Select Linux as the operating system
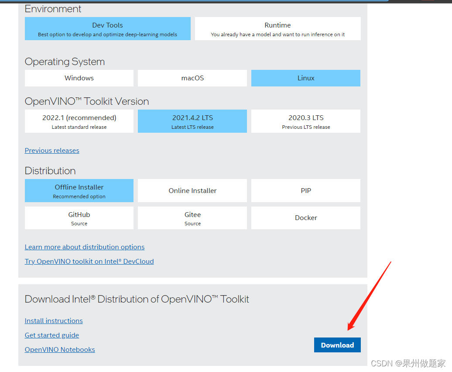The width and height of the screenshot is (452, 372). pyautogui.click(x=305, y=78)
